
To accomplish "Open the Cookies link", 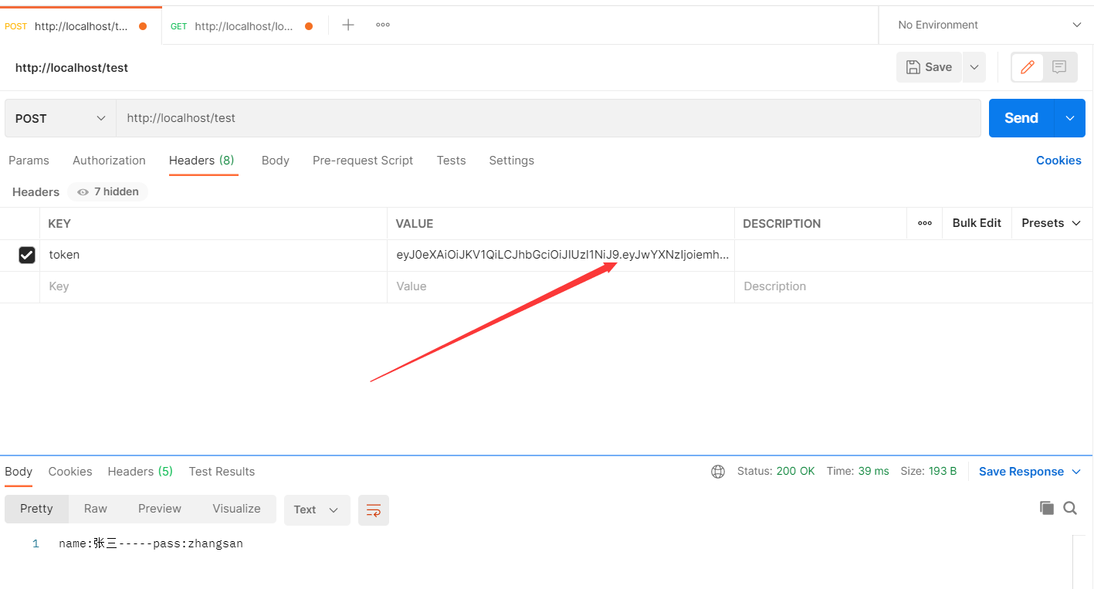I will click(1058, 160).
